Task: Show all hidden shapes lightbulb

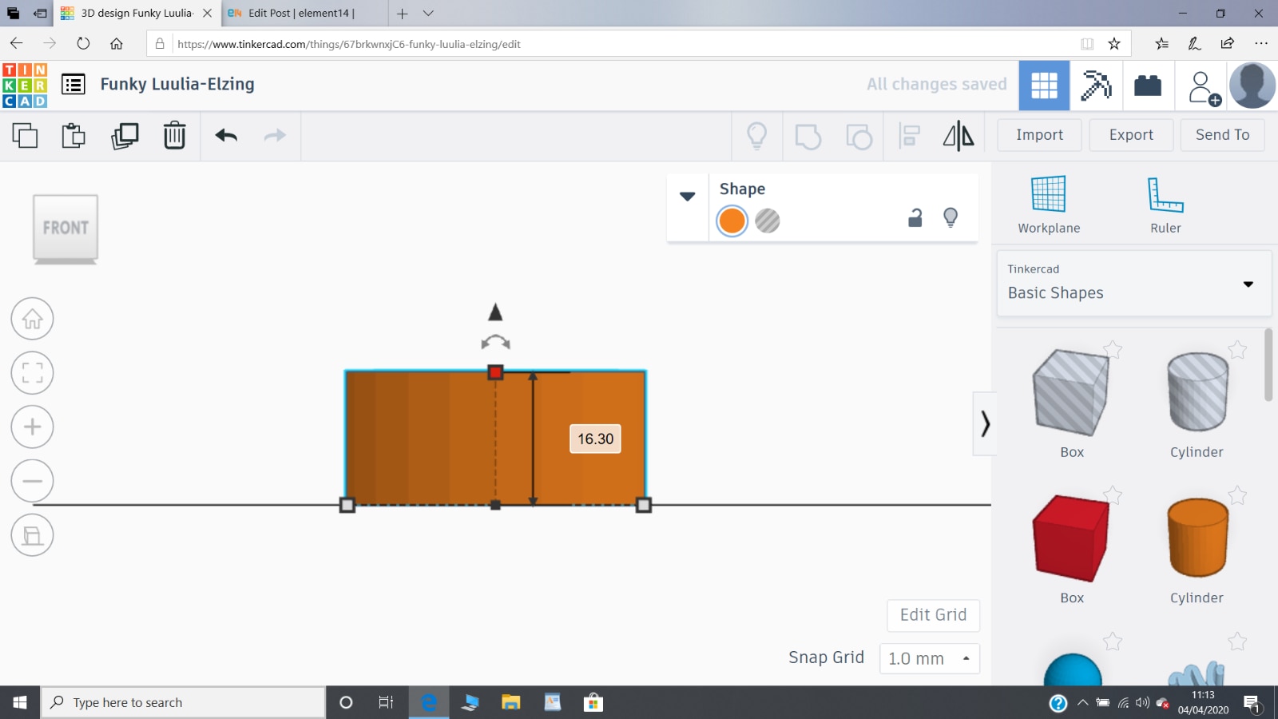Action: [757, 136]
